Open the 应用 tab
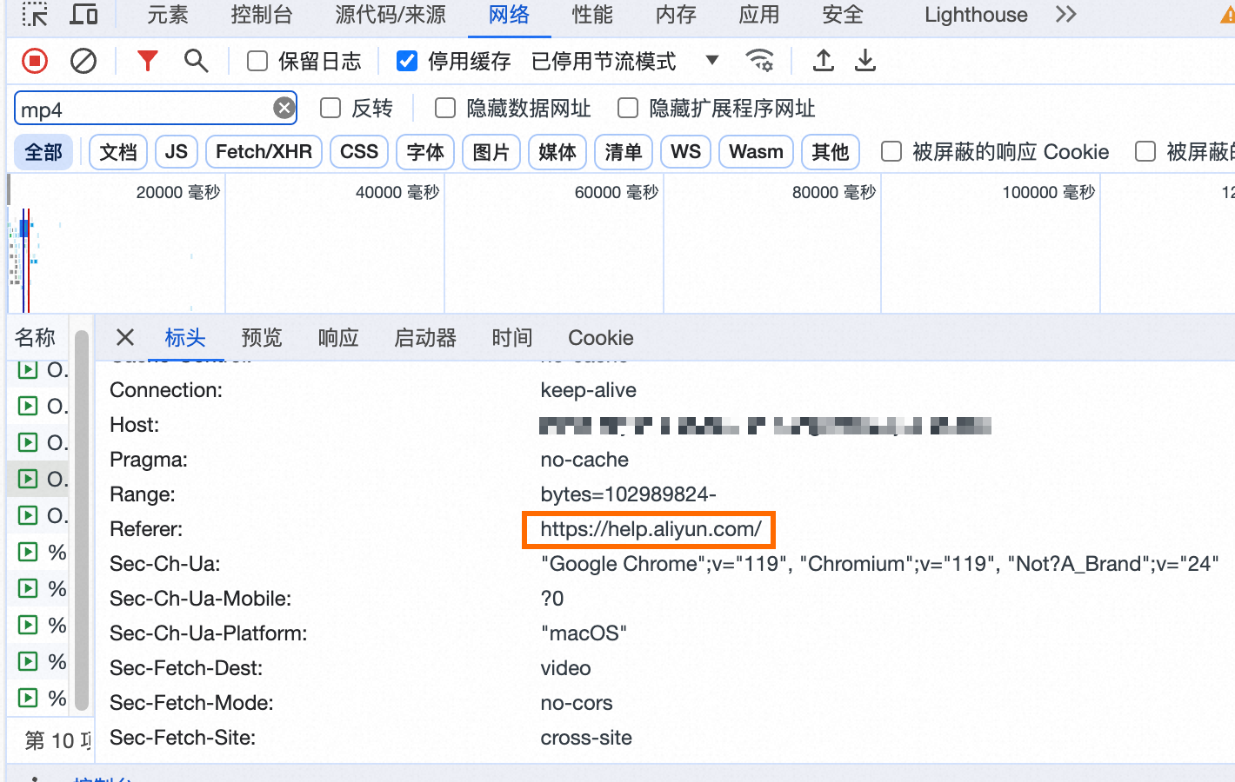1235x782 pixels. [x=759, y=15]
